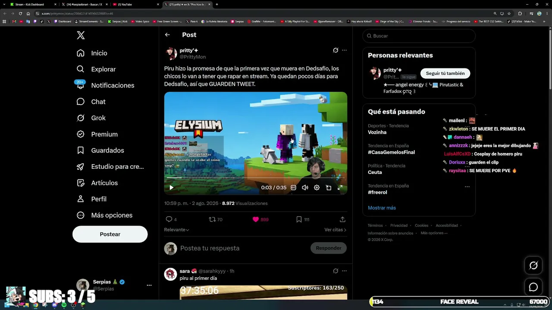
Task: Toggle bookmark on post with 111 saves
Action: [x=299, y=219]
